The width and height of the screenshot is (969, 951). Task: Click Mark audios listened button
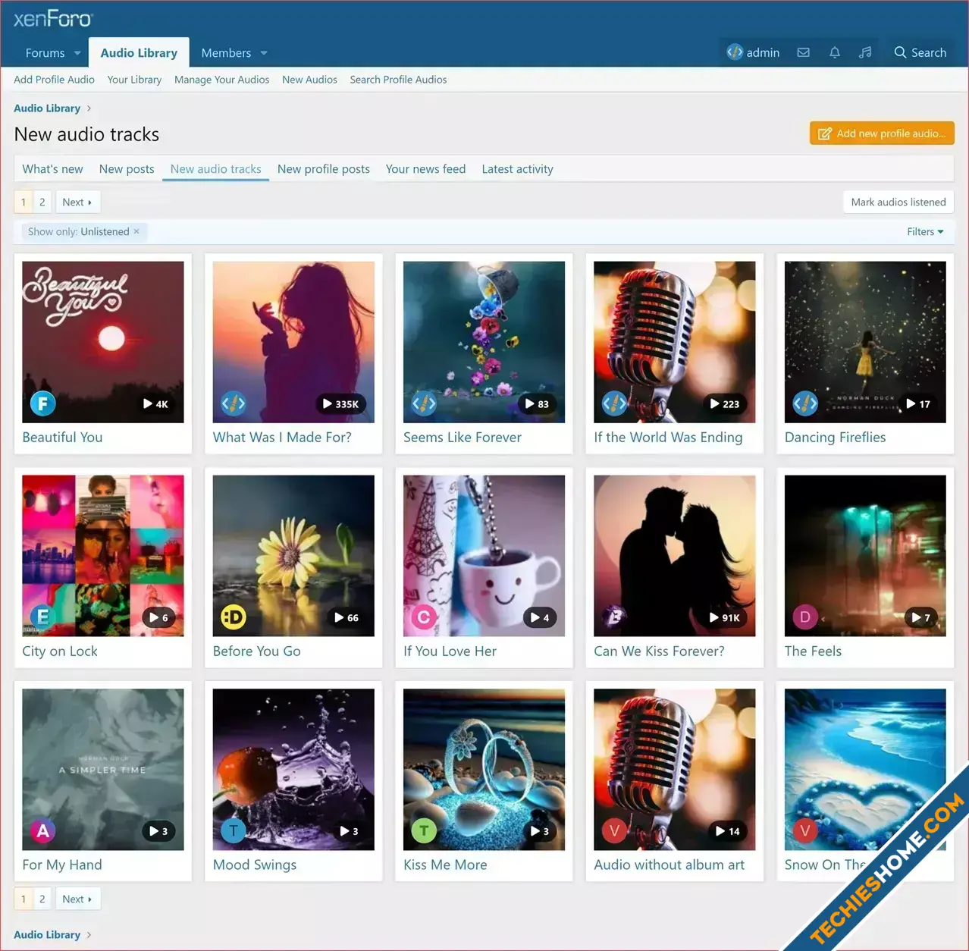[898, 202]
